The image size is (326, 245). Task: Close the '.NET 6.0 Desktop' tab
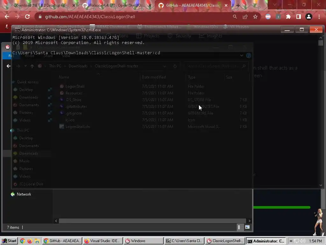coord(74,5)
